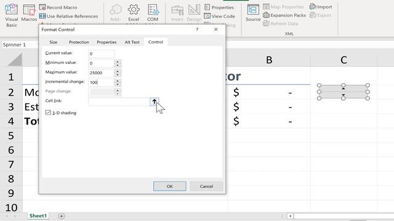394x221 pixels.
Task: Select row 5 header
Action: [x=11, y=136]
